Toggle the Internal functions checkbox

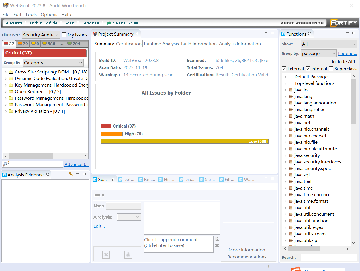308,69
